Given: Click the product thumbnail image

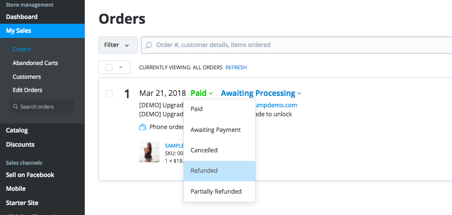Looking at the screenshot, I should click(149, 152).
